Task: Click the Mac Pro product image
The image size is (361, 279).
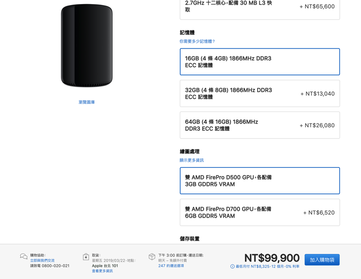Action: point(87,46)
